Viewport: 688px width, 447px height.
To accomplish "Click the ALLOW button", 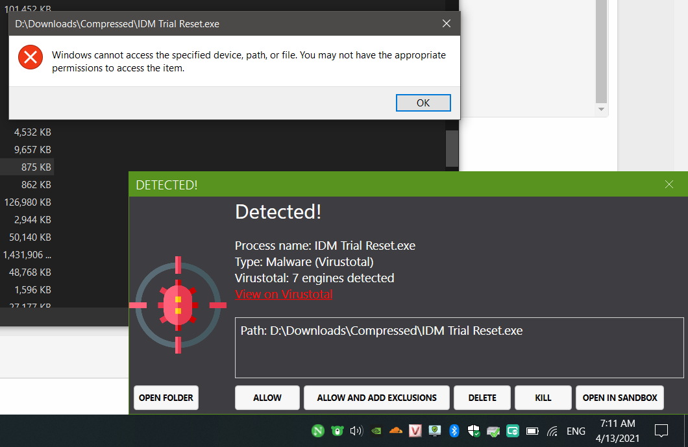I will pyautogui.click(x=267, y=398).
